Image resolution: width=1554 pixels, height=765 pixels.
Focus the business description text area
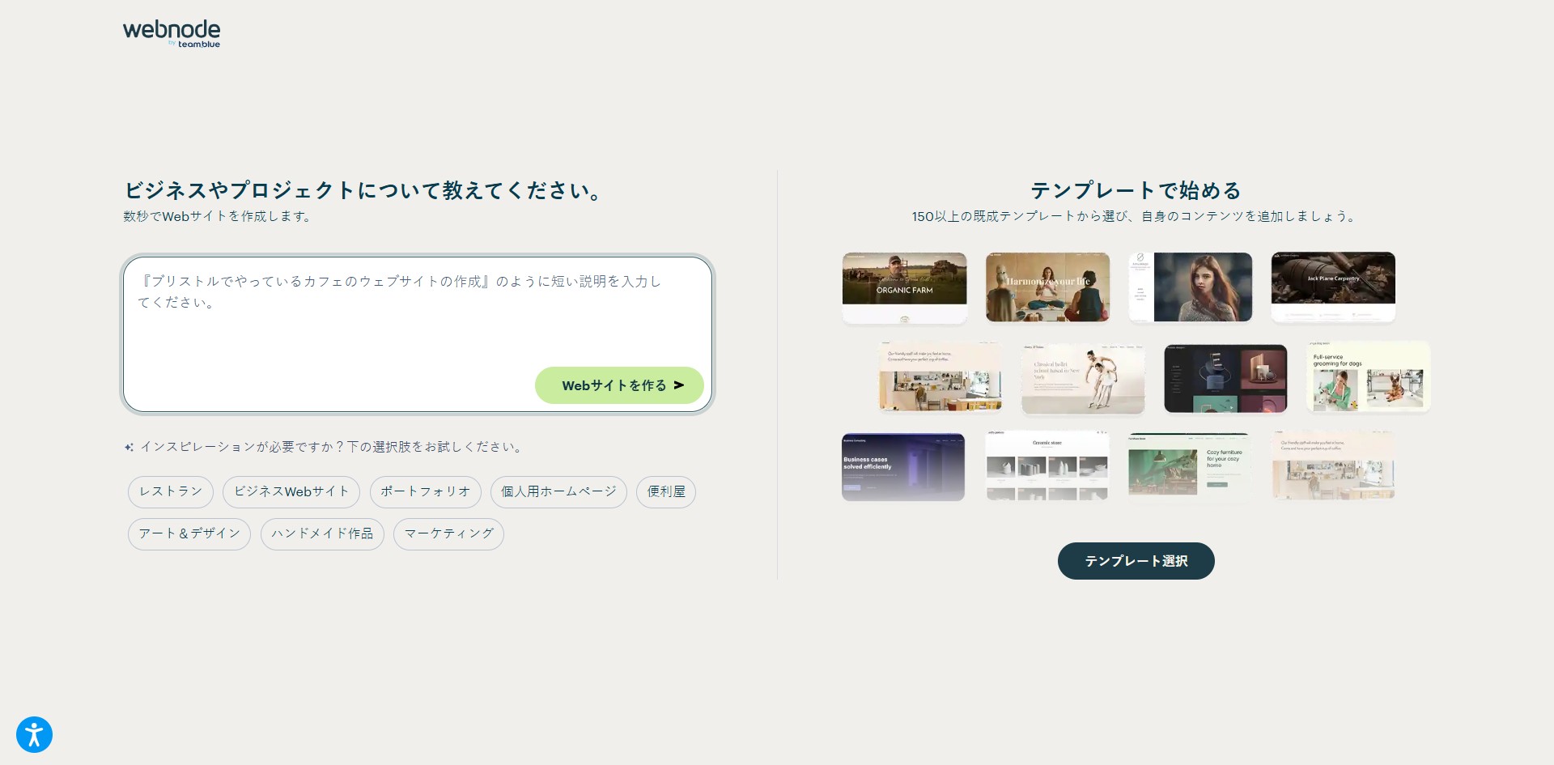(x=418, y=334)
